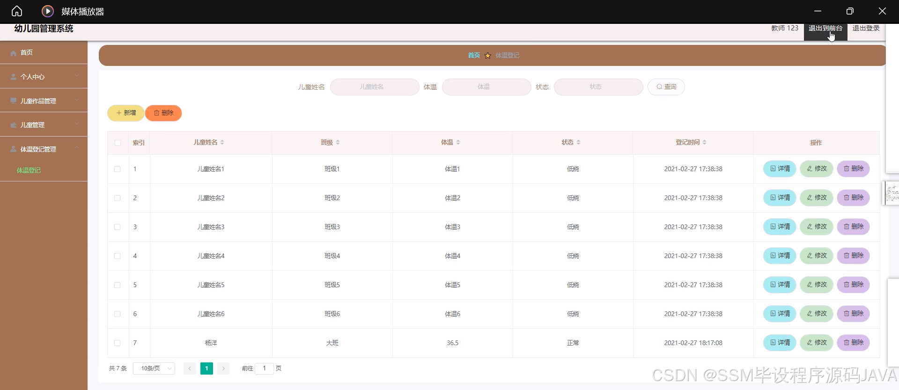Check the checkbox for row 4
The height and width of the screenshot is (390, 899).
pyautogui.click(x=118, y=256)
